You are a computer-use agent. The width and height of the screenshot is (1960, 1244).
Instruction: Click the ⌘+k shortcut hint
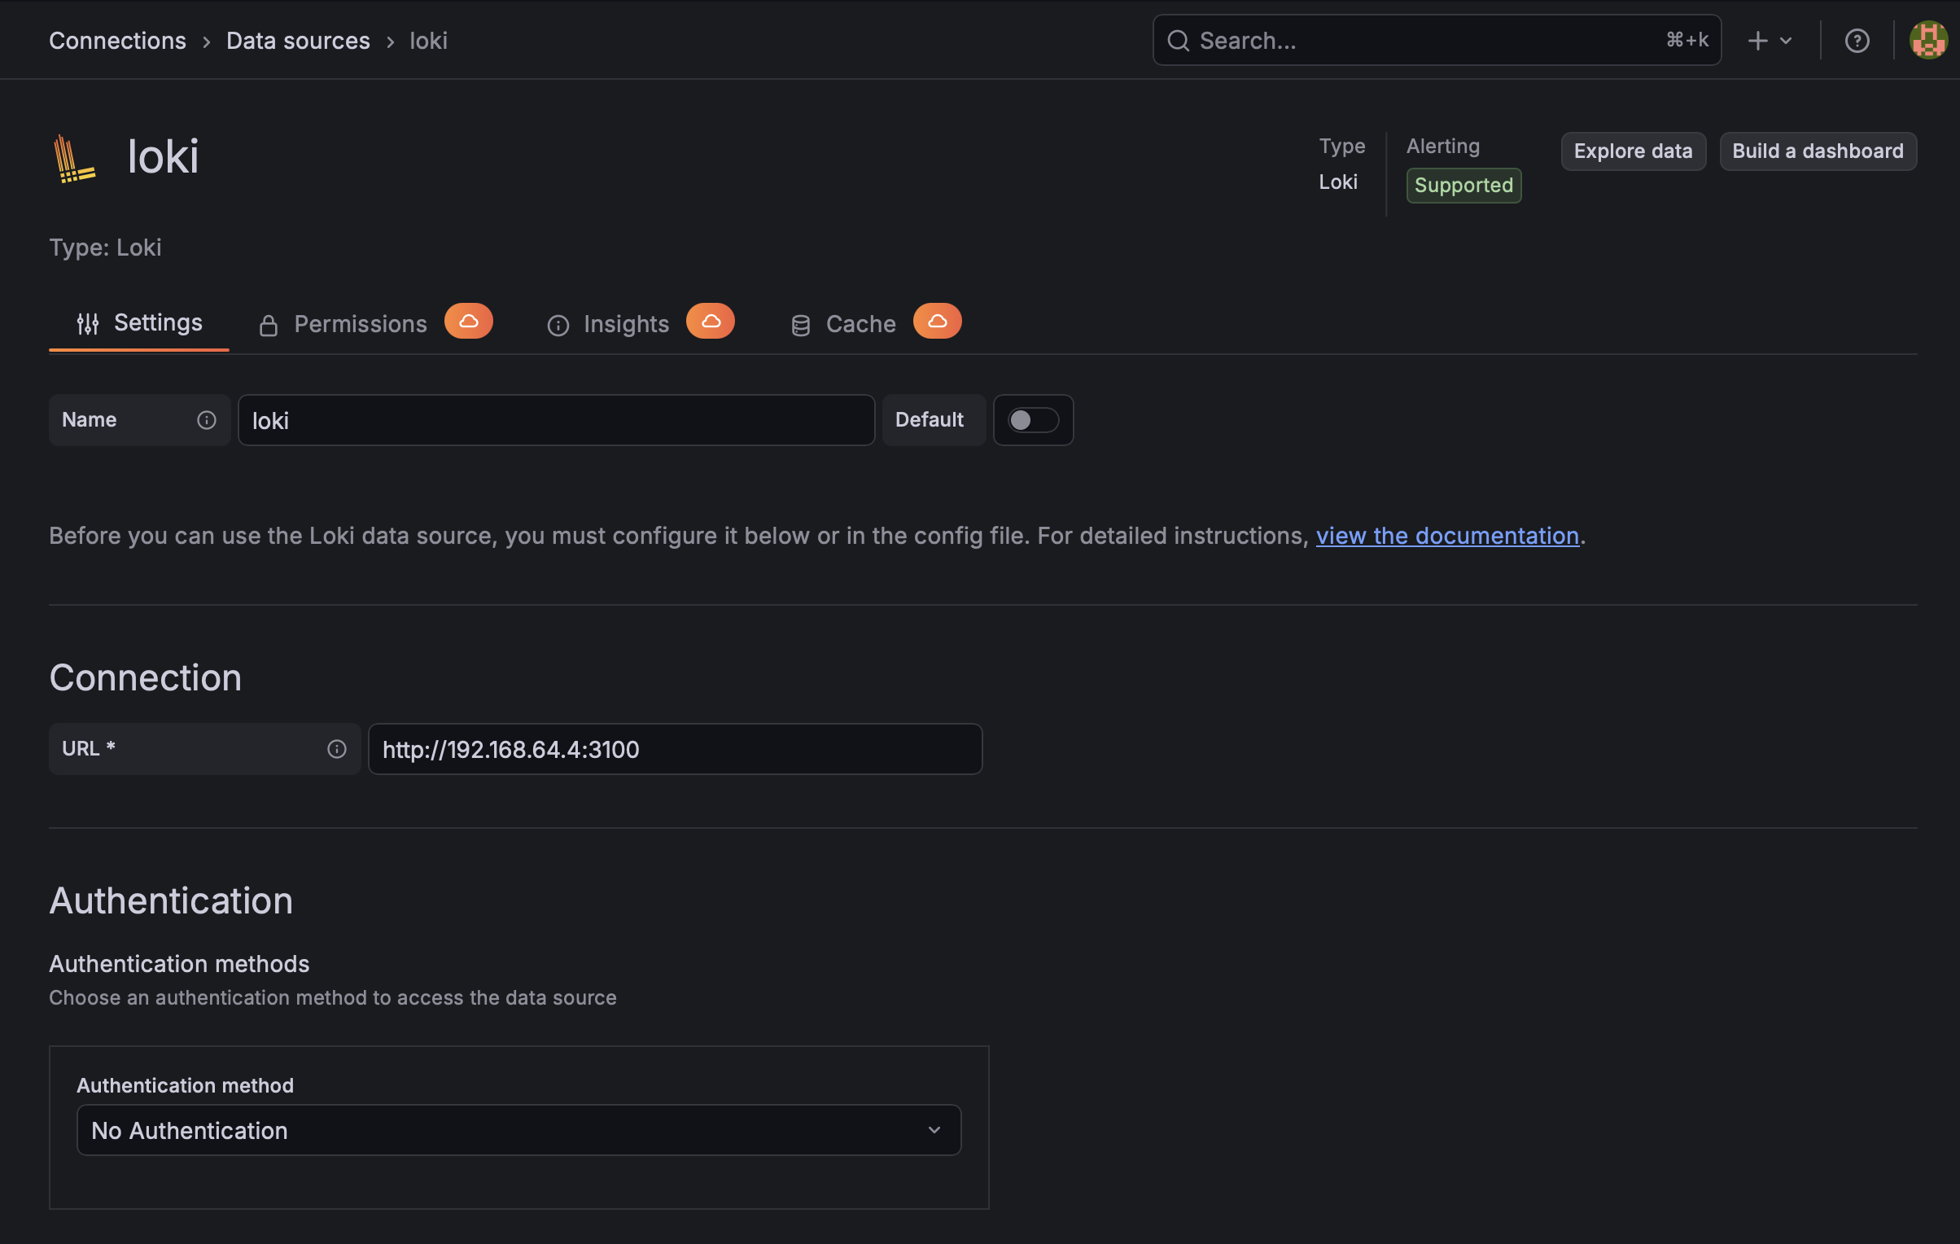pyautogui.click(x=1687, y=40)
